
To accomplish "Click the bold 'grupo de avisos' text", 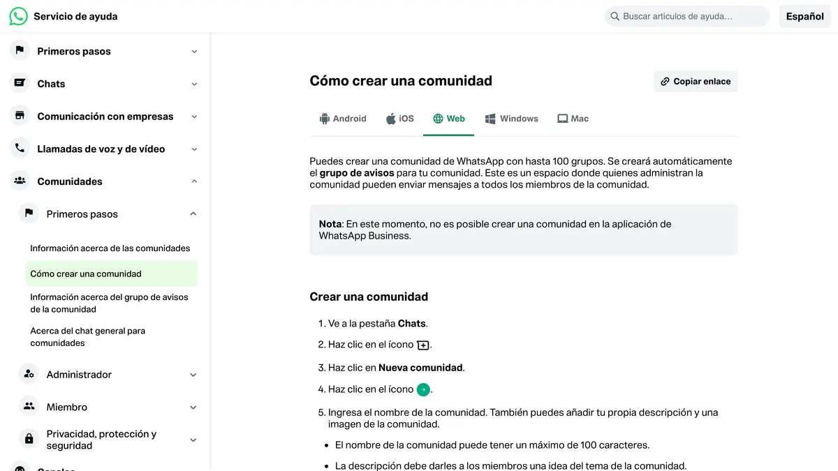I will click(357, 173).
